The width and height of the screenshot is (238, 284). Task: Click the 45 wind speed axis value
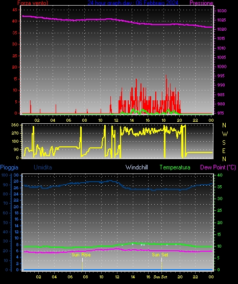[x=15, y=10]
